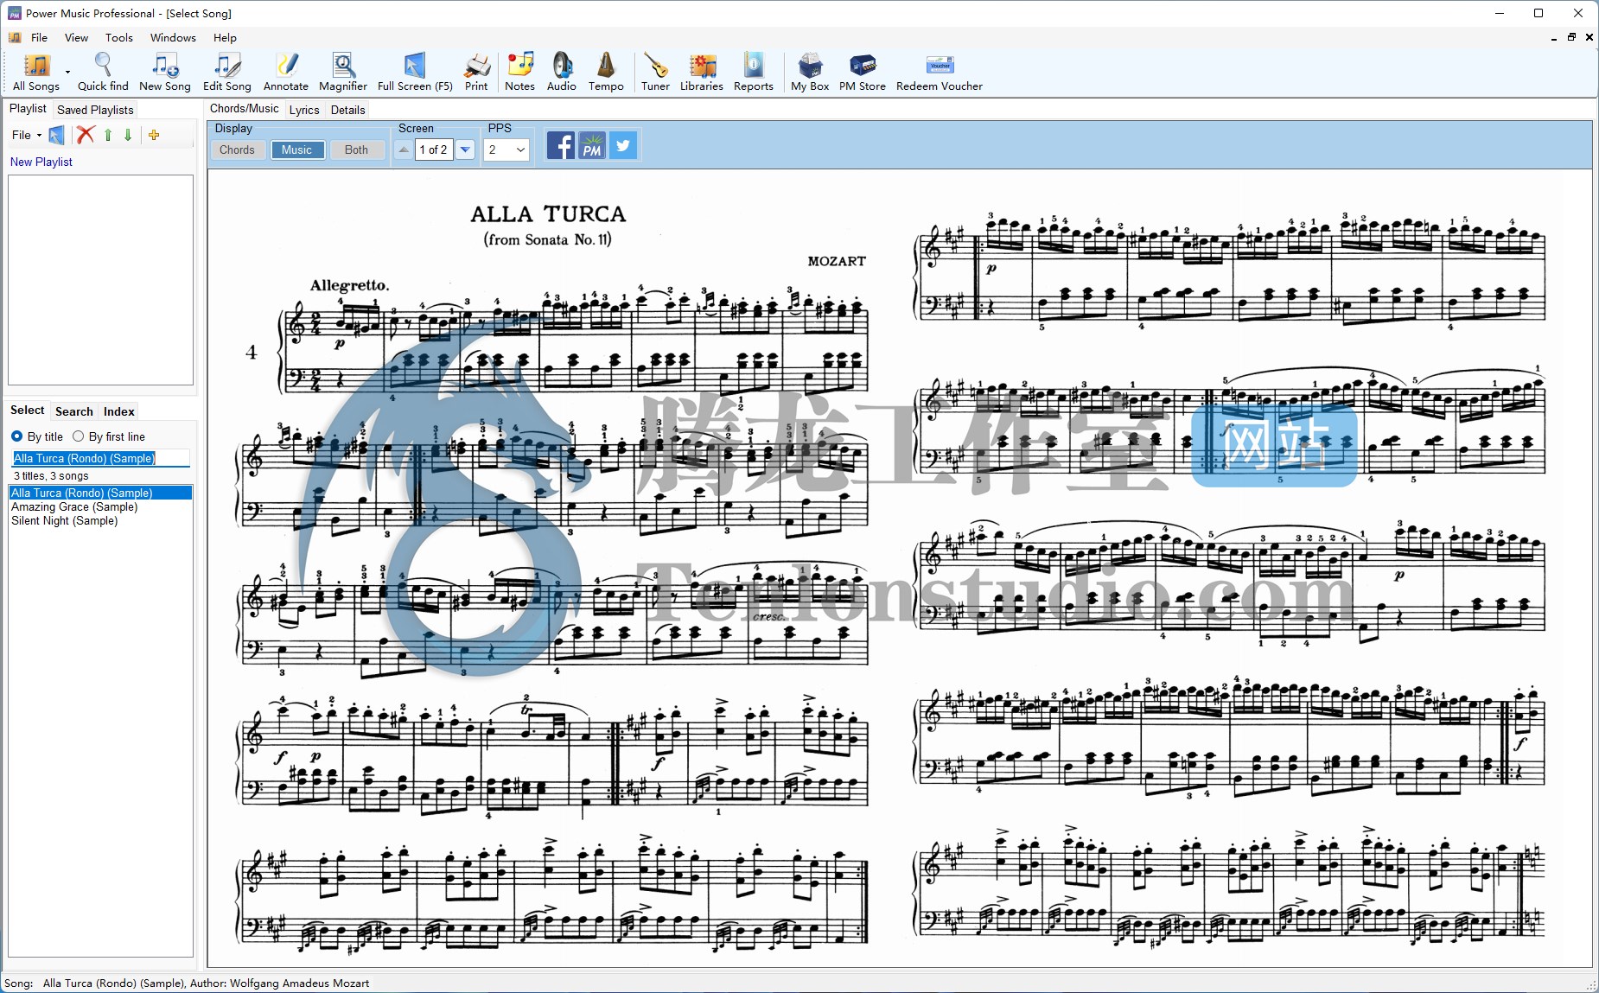Image resolution: width=1599 pixels, height=993 pixels.
Task: Click the New Playlist link
Action: tap(41, 162)
